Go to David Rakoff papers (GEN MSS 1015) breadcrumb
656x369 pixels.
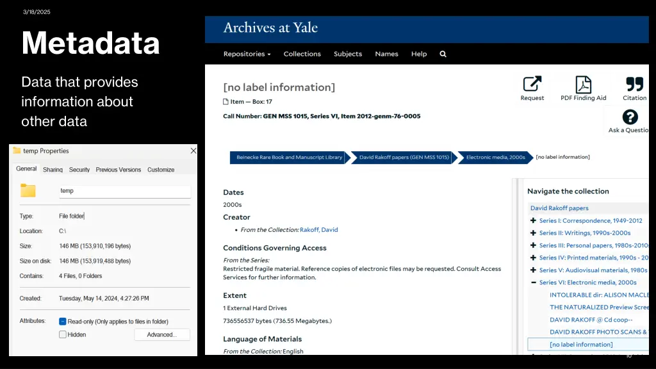[x=404, y=158]
